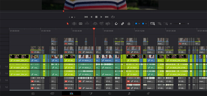Click the jog control center dot
Image resolution: width=207 pixels, height=96 pixels.
(x=72, y=17)
